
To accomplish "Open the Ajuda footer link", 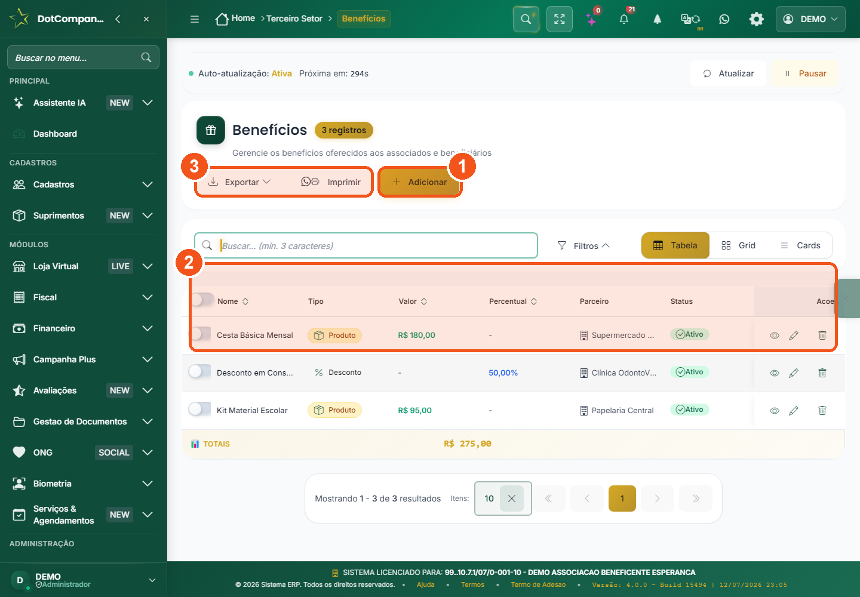I will (x=426, y=584).
